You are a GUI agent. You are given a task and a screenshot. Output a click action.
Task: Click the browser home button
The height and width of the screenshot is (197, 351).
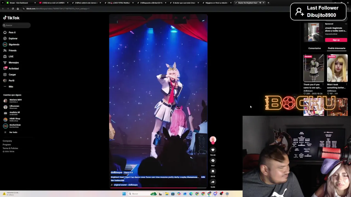pos(18,8)
